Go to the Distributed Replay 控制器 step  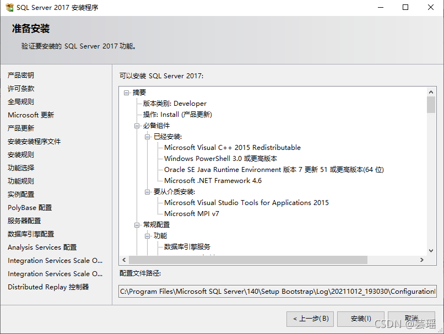click(x=48, y=287)
